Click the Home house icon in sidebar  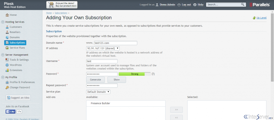[x=7, y=15]
